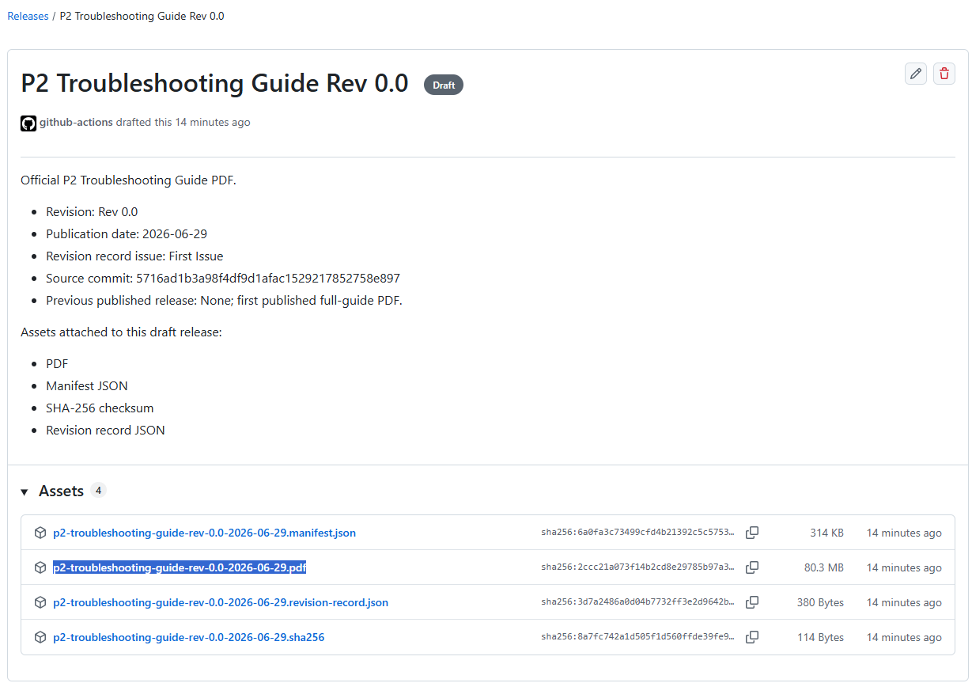Click the github-actions avatar icon
972x683 pixels.
[28, 123]
